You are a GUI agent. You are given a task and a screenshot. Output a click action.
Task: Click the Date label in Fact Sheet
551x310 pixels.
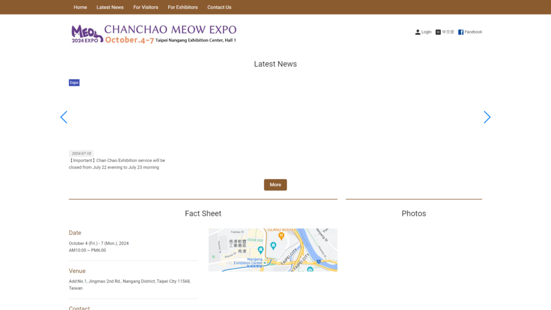(x=75, y=232)
